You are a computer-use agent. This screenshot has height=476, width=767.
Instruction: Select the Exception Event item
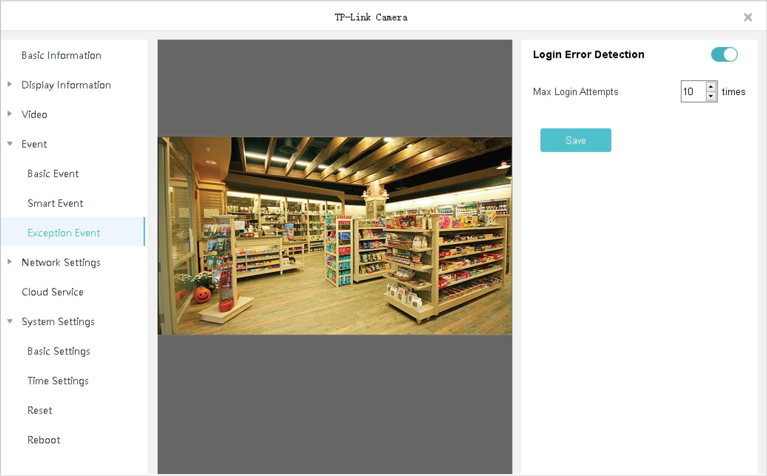pyautogui.click(x=63, y=233)
